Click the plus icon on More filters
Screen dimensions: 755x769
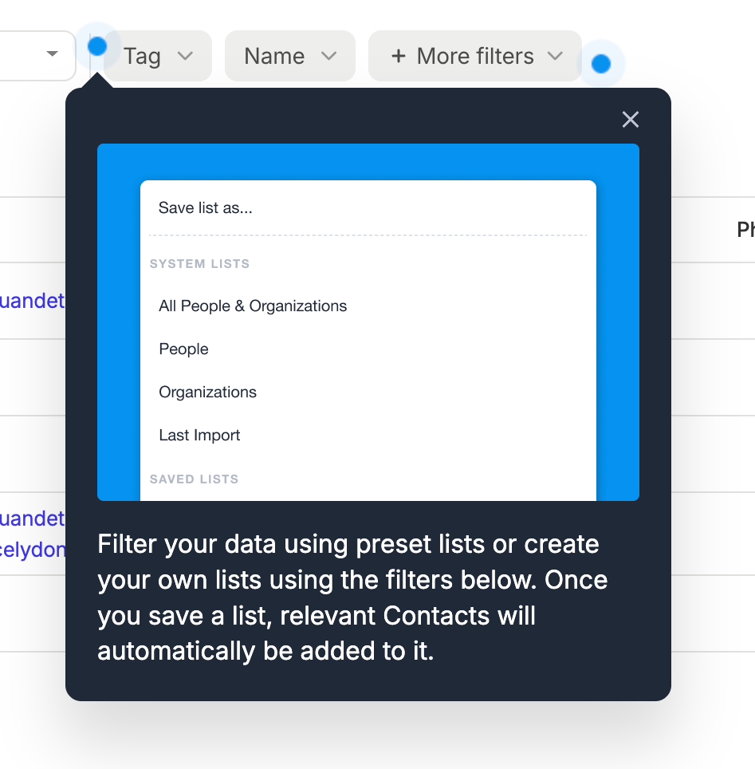point(397,56)
